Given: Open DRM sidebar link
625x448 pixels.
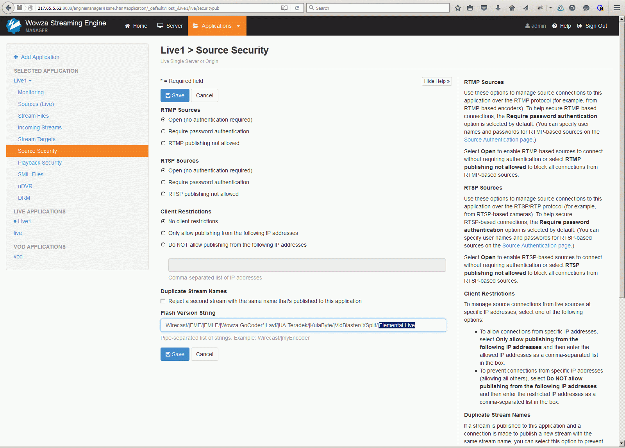Looking at the screenshot, I should coord(24,198).
